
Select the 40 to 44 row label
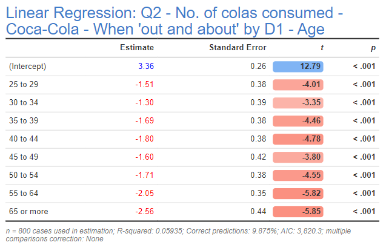[x=22, y=139]
